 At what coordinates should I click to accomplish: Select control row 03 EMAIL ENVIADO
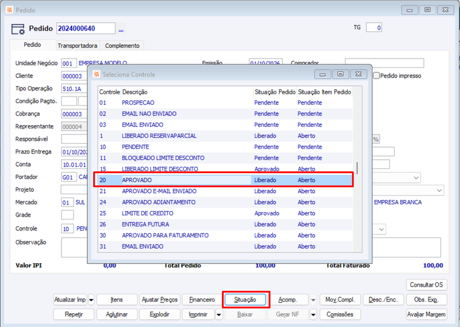coord(225,125)
